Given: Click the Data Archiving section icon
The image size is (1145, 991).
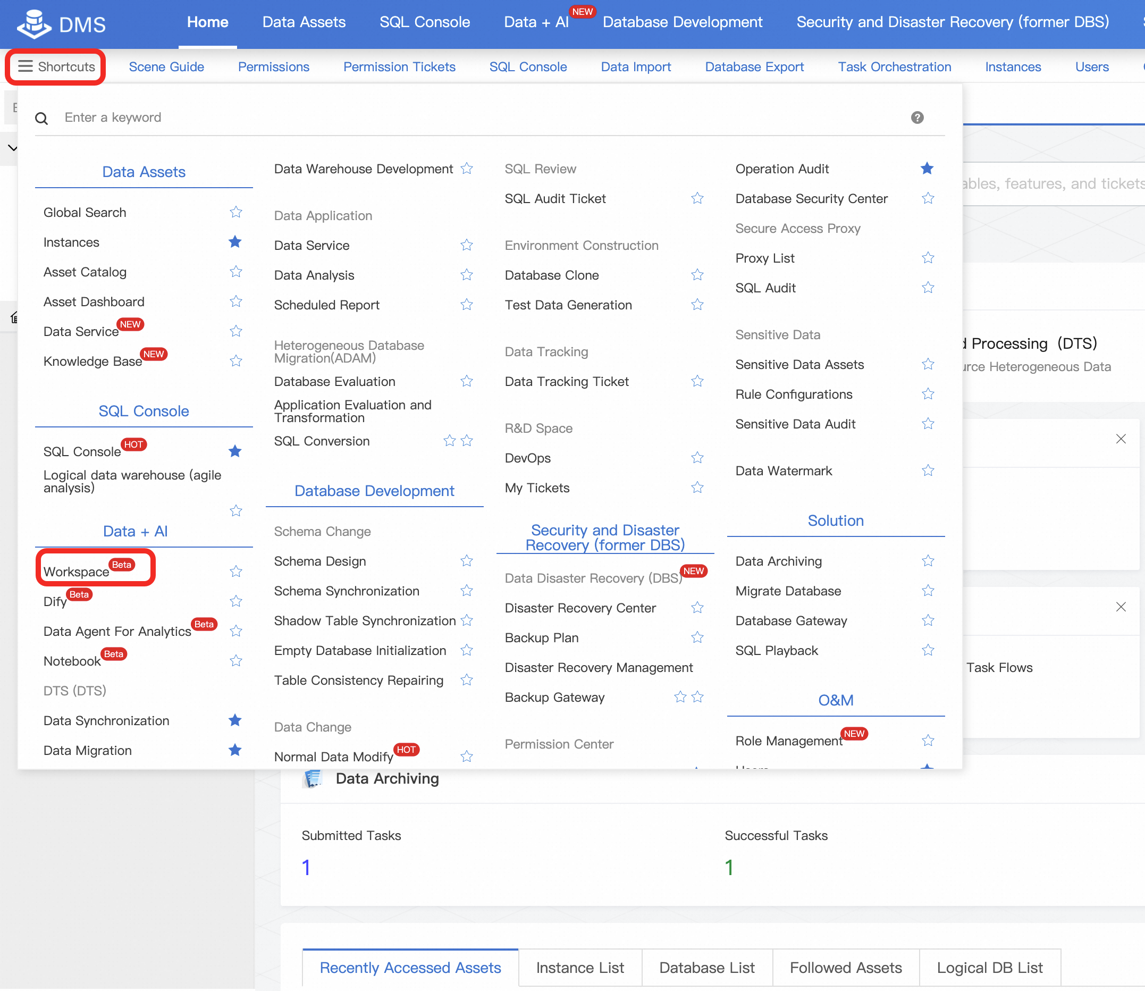Looking at the screenshot, I should [x=313, y=778].
